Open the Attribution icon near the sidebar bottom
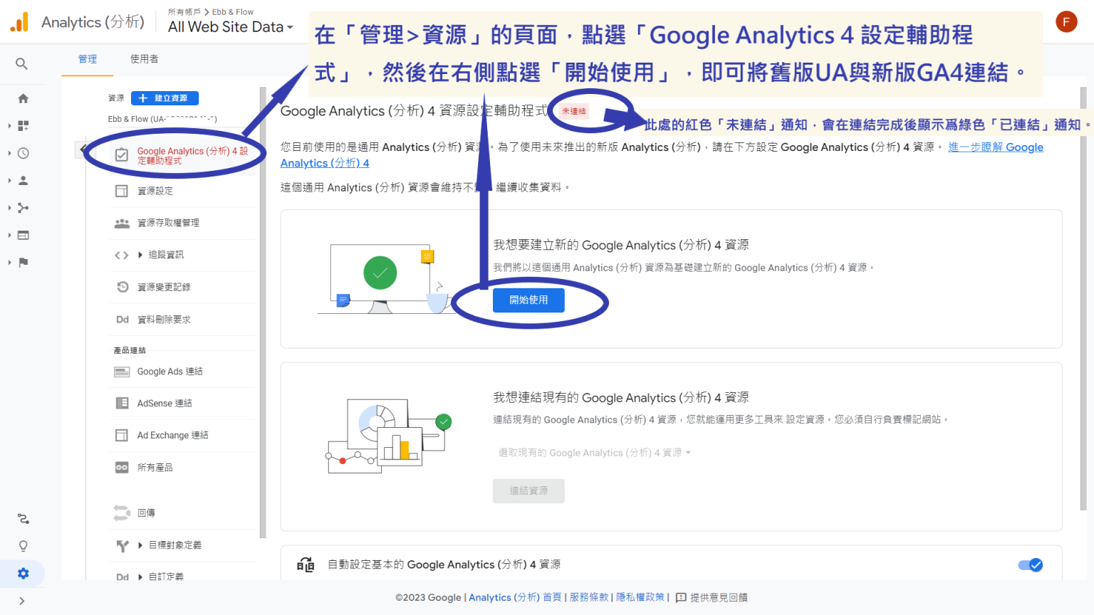 coord(23,519)
